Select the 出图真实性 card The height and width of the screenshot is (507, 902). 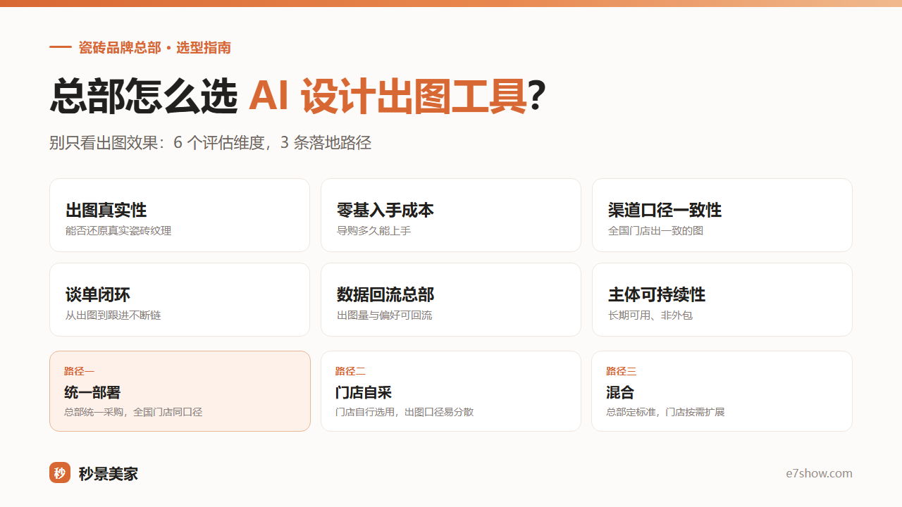(180, 215)
